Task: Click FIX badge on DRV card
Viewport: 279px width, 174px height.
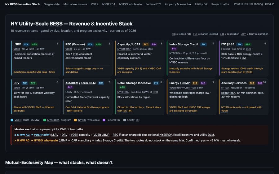Action: (x=25, y=83)
